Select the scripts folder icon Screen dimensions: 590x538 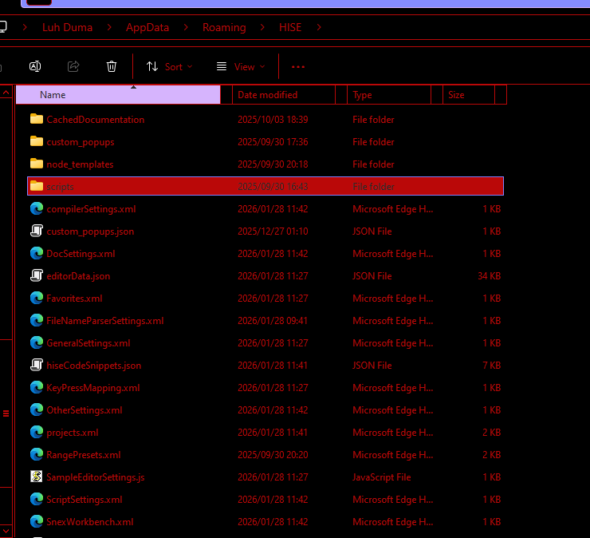(x=37, y=186)
